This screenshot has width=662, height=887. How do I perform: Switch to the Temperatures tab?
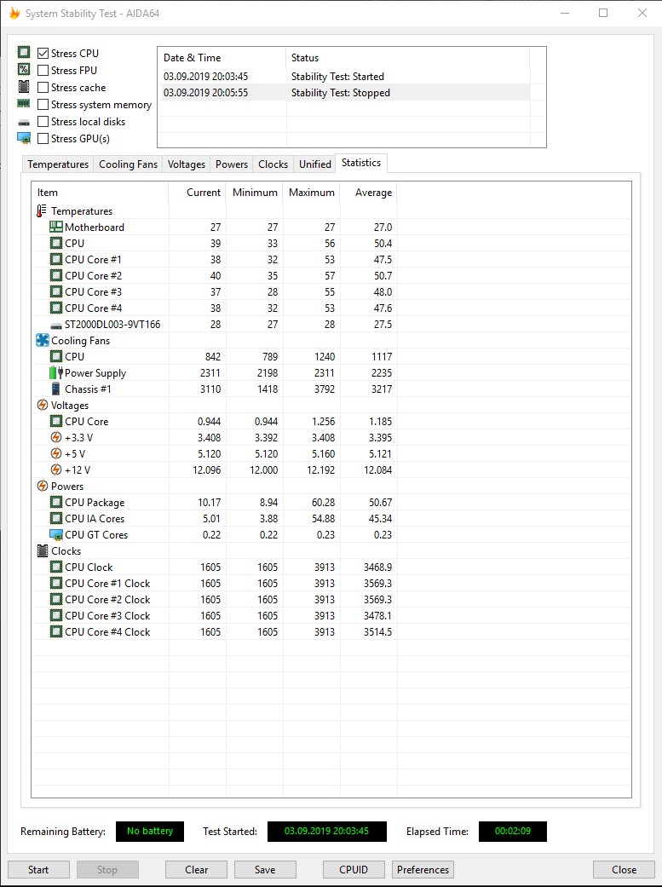(58, 164)
